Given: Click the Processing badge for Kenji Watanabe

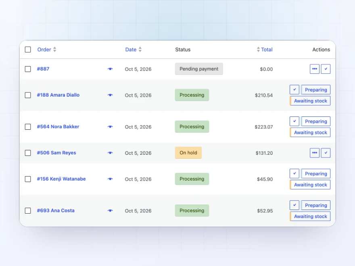Looking at the screenshot, I should pyautogui.click(x=192, y=179).
